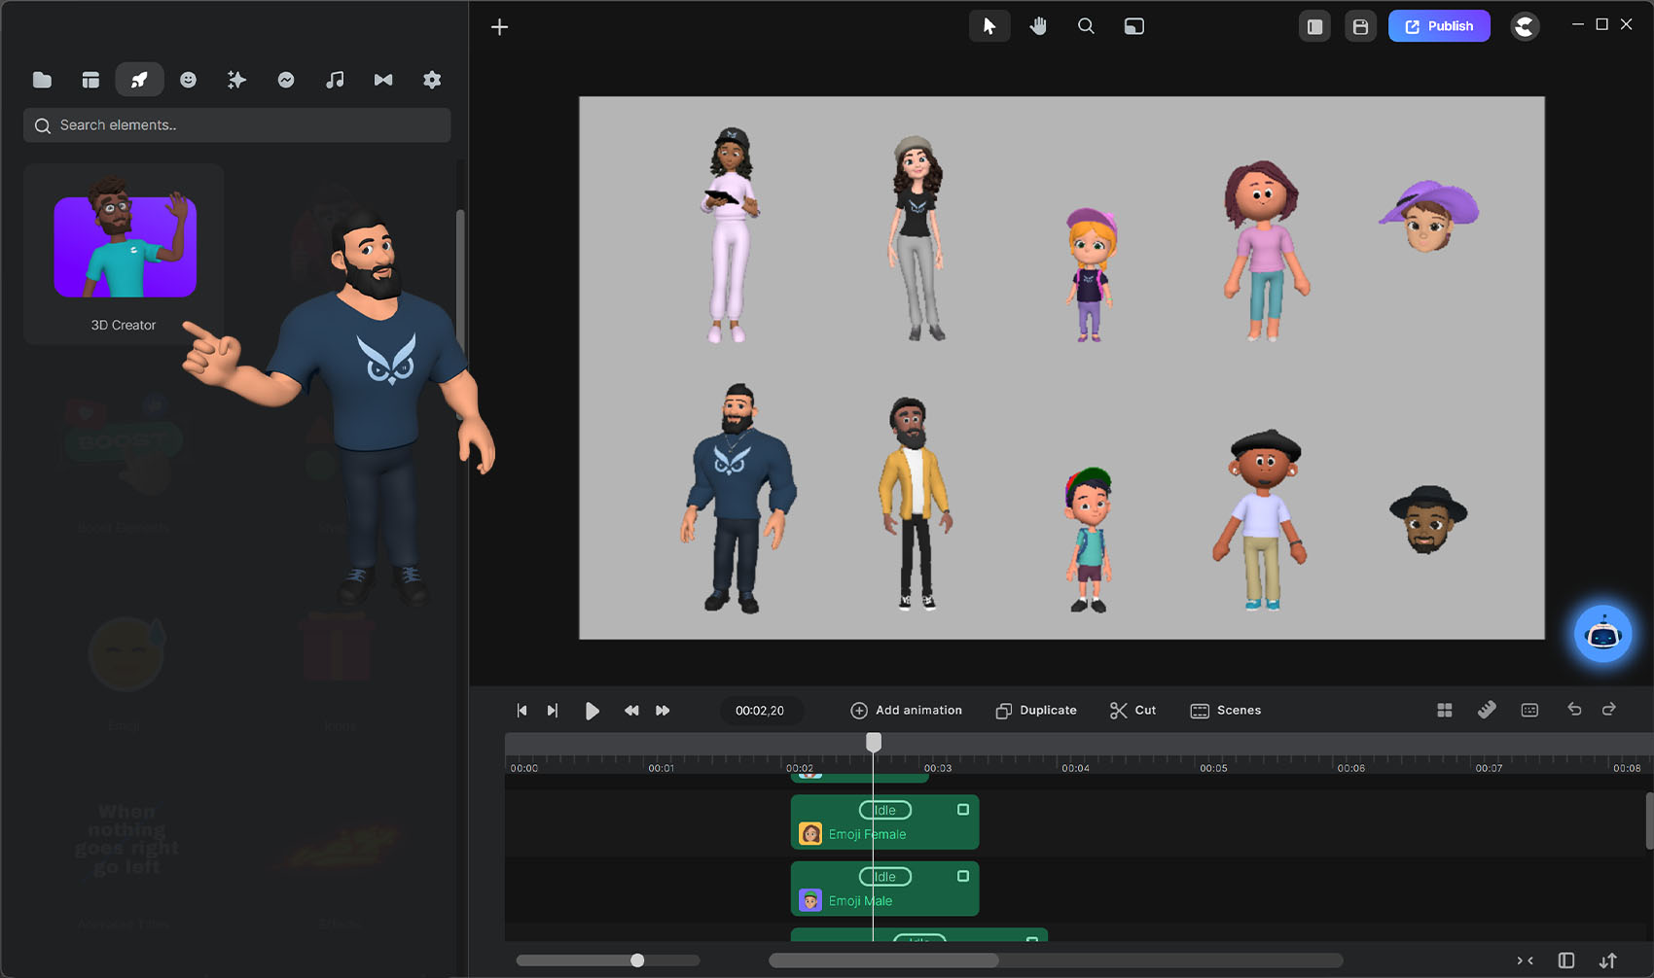Toggle the square on Emoji Male clip

[963, 876]
